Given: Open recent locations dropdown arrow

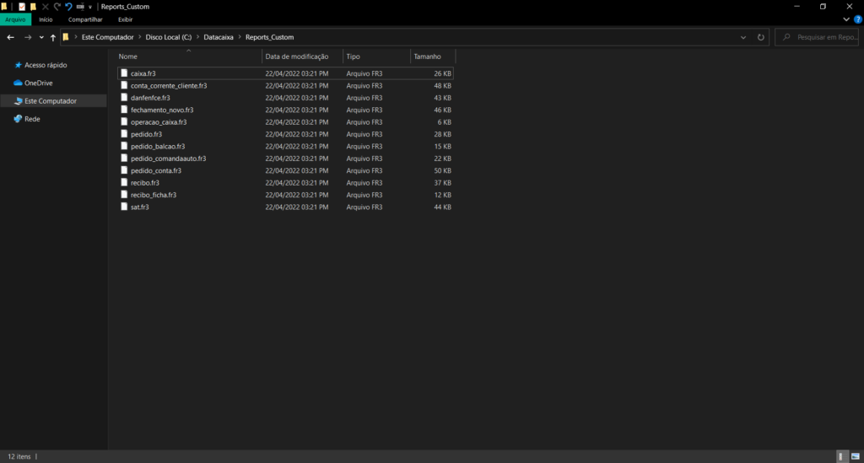Looking at the screenshot, I should pyautogui.click(x=41, y=37).
